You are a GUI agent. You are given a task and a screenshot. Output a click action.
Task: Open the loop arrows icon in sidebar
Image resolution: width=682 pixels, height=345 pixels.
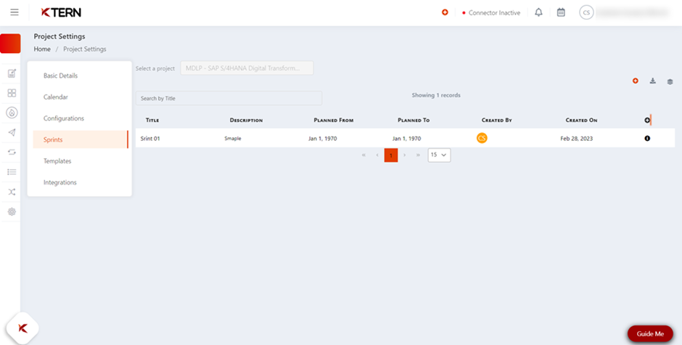point(12,152)
